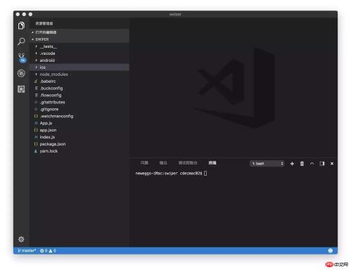This screenshot has height=270, width=351.
Task: Click the master branch in status bar
Action: point(27,250)
